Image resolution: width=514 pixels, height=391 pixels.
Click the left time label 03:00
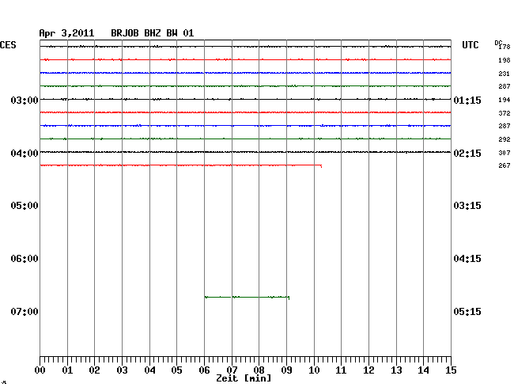click(25, 100)
